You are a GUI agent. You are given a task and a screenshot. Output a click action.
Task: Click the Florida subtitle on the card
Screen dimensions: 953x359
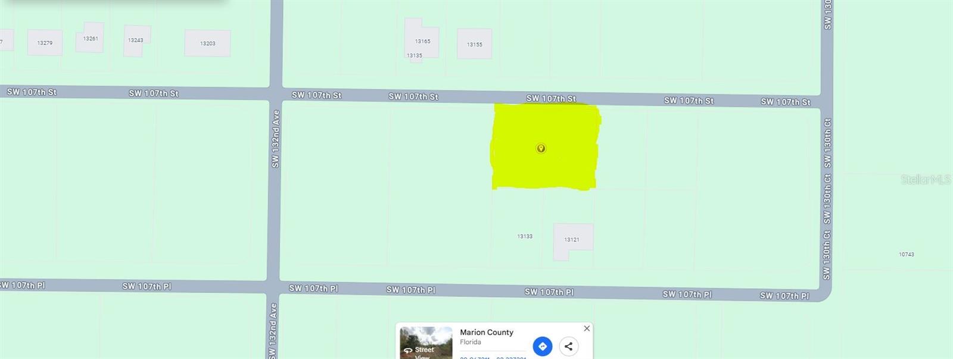click(x=471, y=342)
